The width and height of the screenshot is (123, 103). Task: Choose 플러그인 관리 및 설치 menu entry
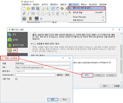[87, 8]
